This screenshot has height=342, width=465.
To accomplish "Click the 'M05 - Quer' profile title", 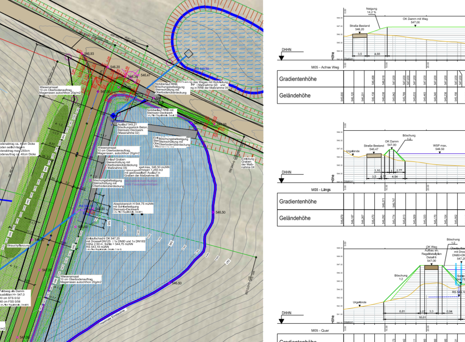I will [x=320, y=331].
